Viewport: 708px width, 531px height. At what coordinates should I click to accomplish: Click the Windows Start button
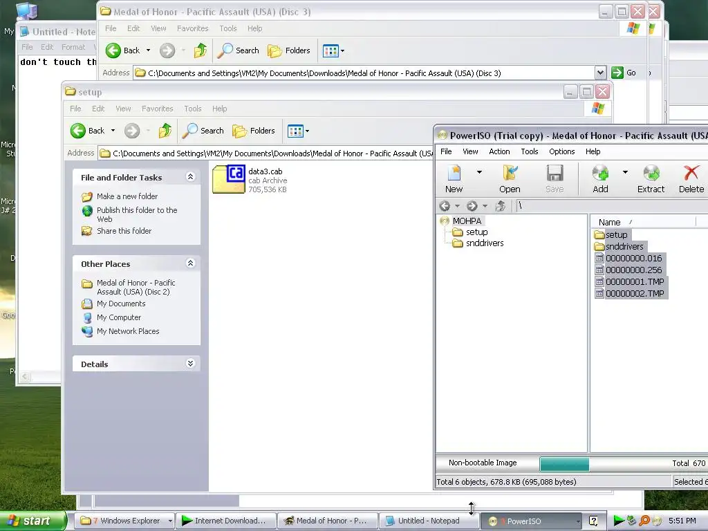(33, 521)
